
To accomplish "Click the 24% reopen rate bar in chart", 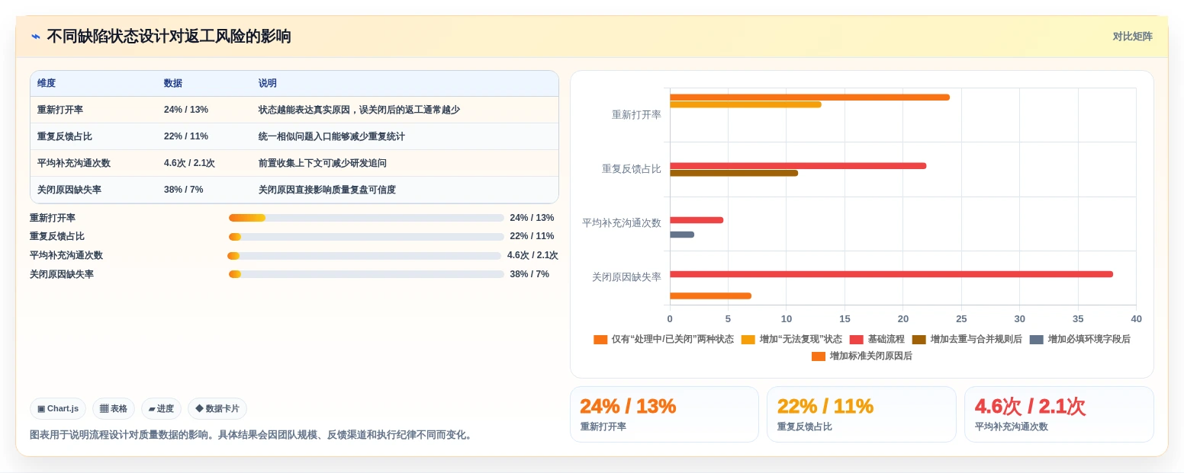I will (809, 97).
